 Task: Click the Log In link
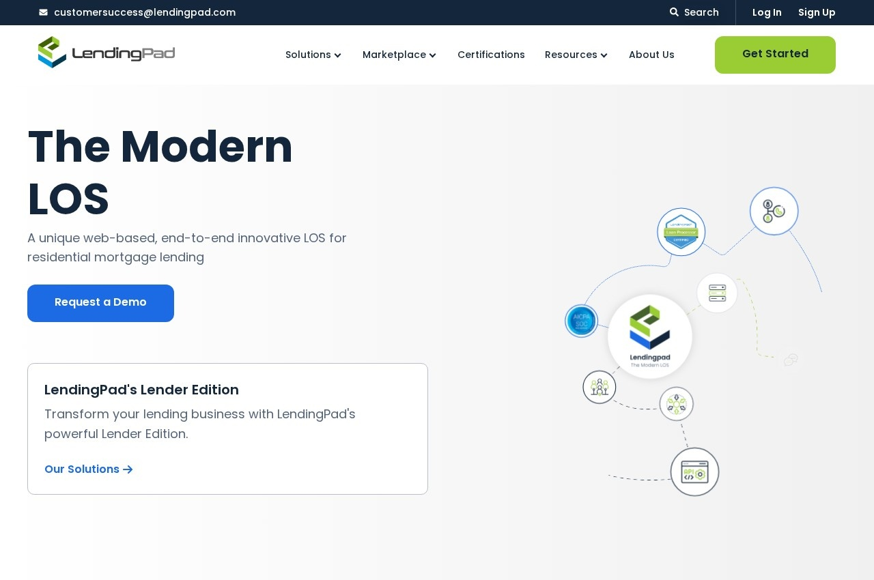tap(767, 12)
